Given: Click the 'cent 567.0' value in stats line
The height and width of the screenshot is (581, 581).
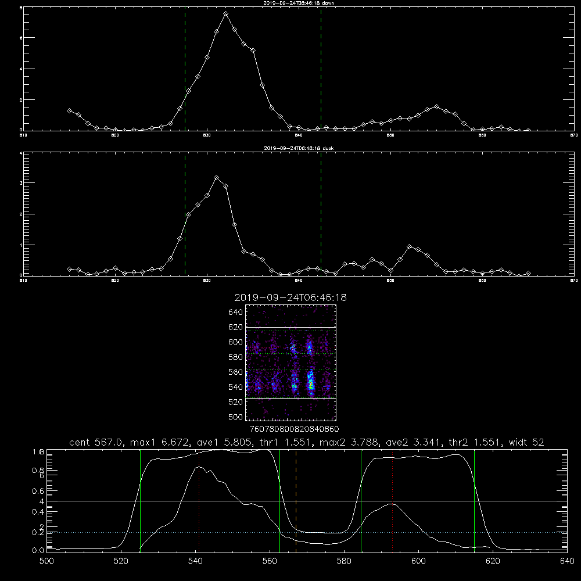Looking at the screenshot, I should pos(96,442).
